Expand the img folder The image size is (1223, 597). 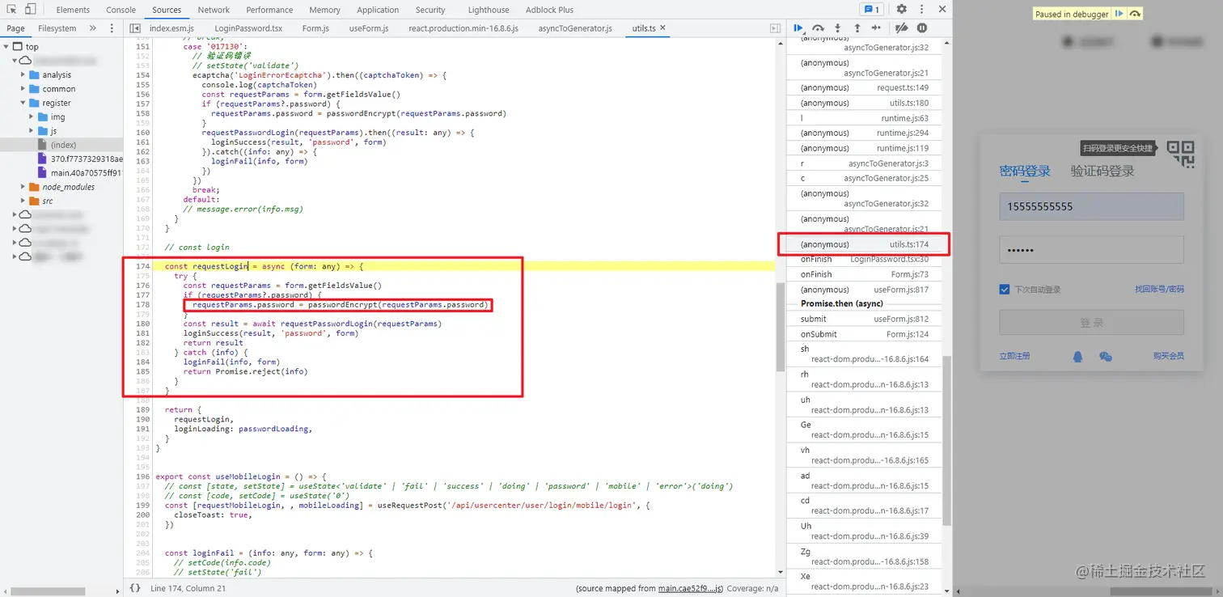(x=32, y=116)
